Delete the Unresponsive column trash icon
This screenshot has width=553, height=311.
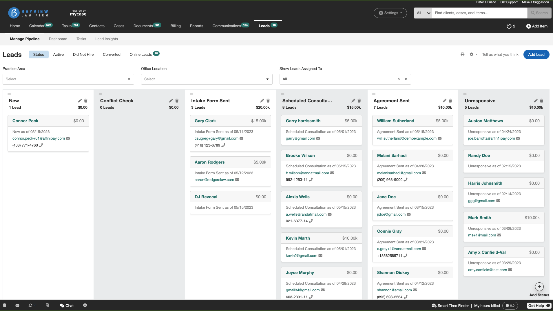(x=542, y=101)
